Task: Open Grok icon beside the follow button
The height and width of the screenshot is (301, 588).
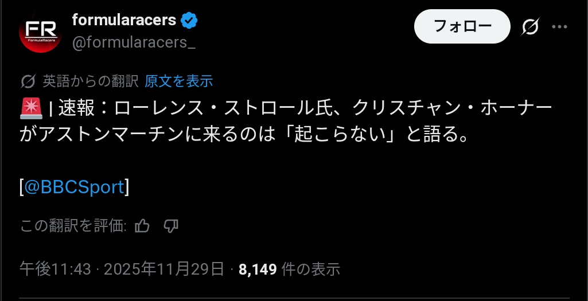Action: 531,27
